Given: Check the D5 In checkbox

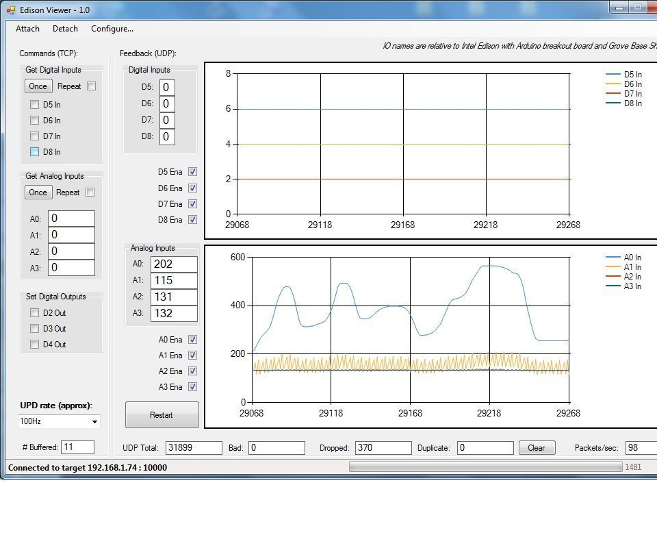Looking at the screenshot, I should (x=35, y=104).
